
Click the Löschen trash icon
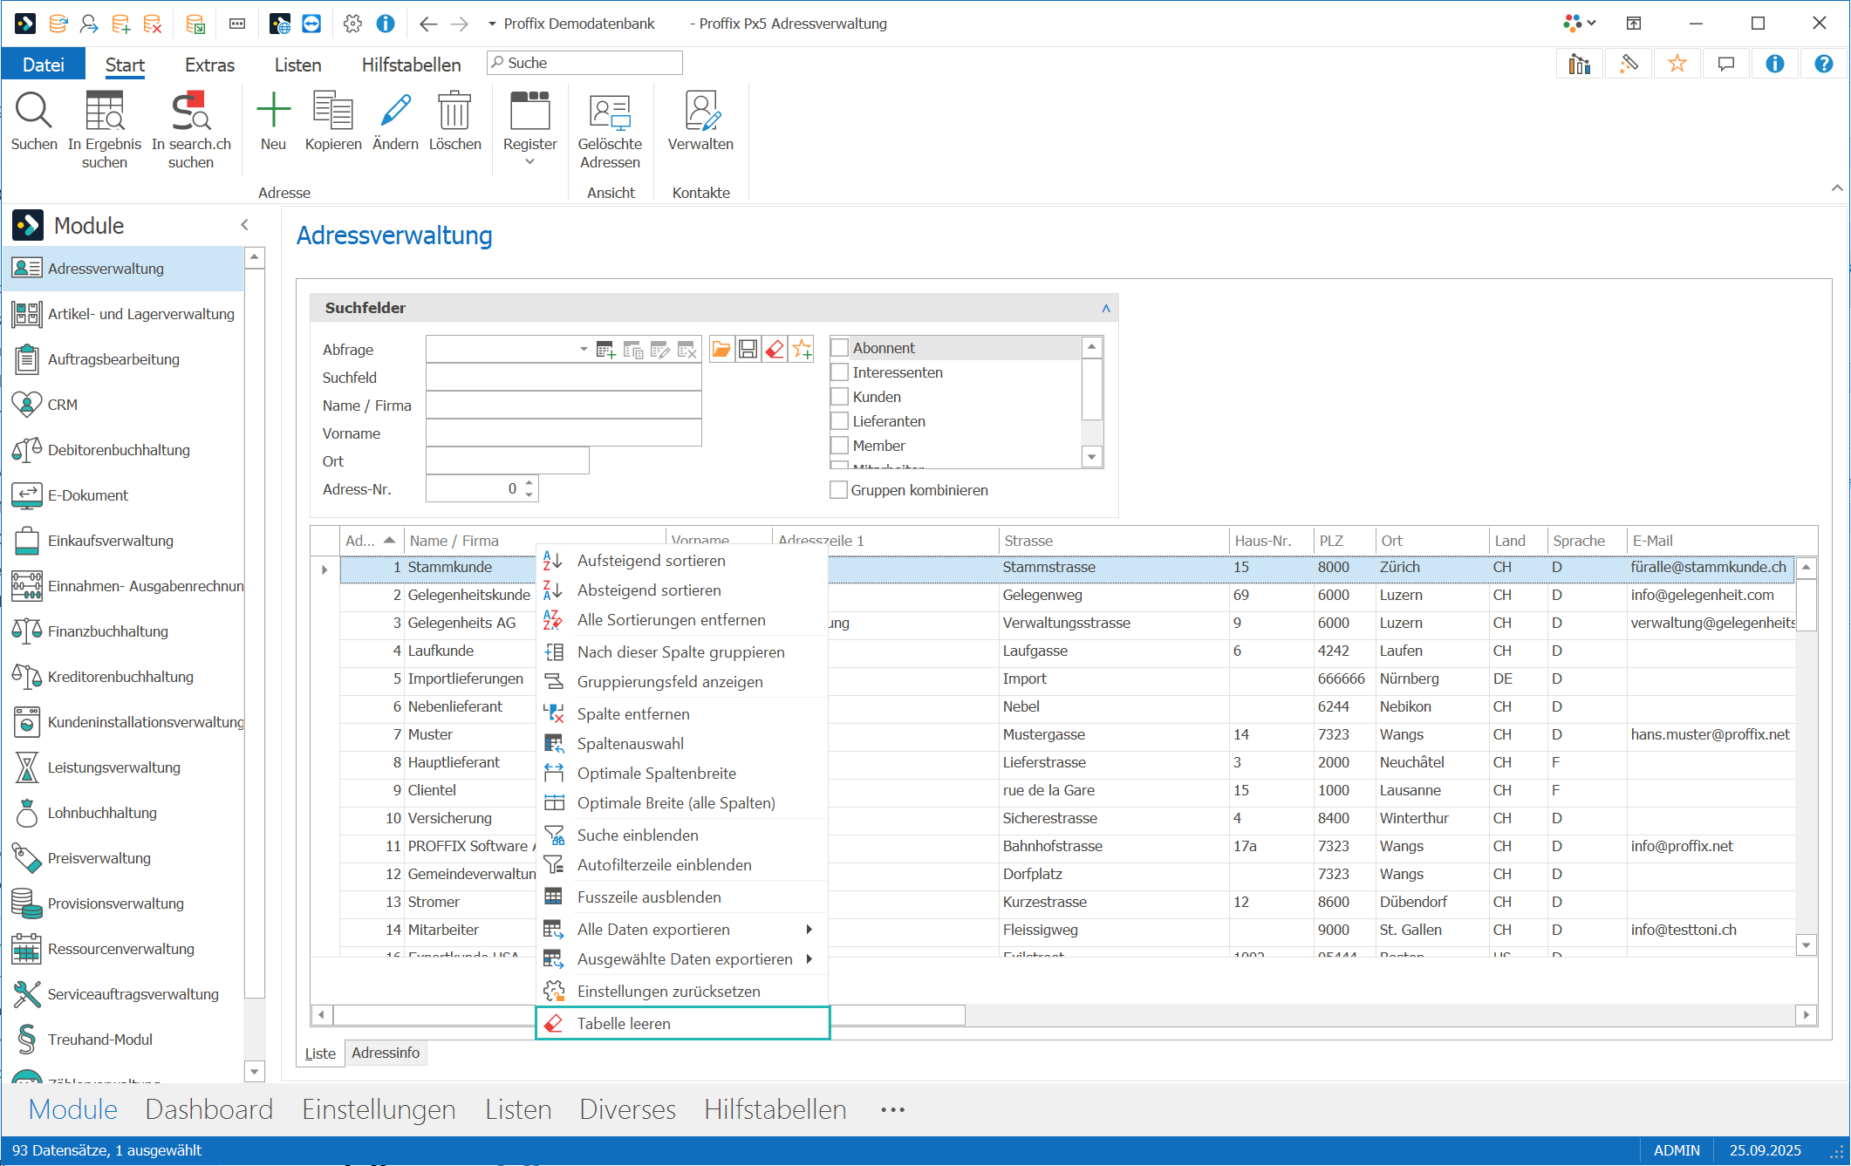(x=454, y=112)
